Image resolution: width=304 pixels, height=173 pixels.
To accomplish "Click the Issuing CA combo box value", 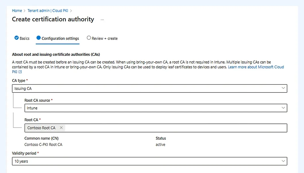I will click(x=23, y=89).
